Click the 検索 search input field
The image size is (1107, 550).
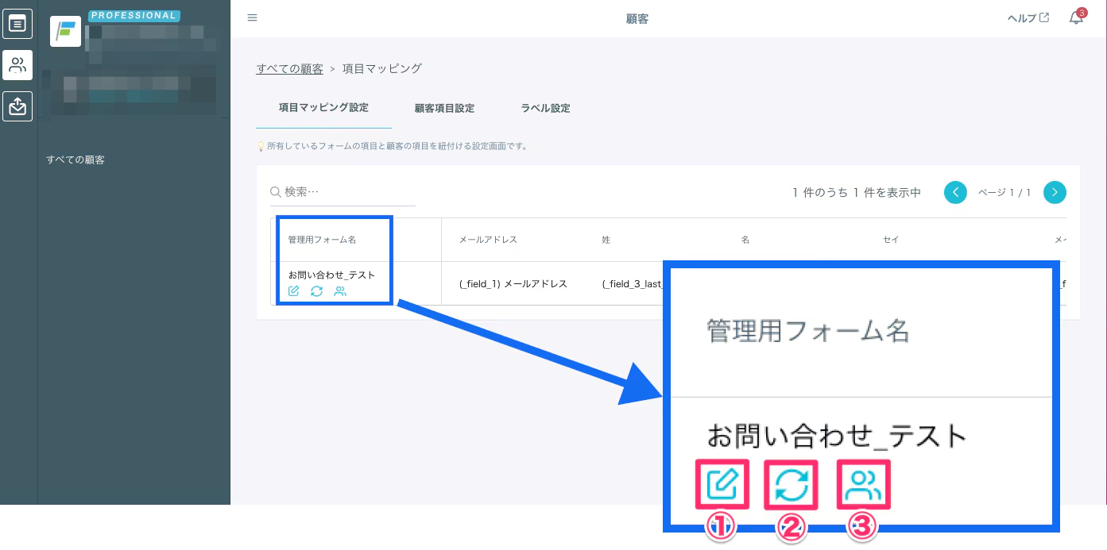pos(343,192)
